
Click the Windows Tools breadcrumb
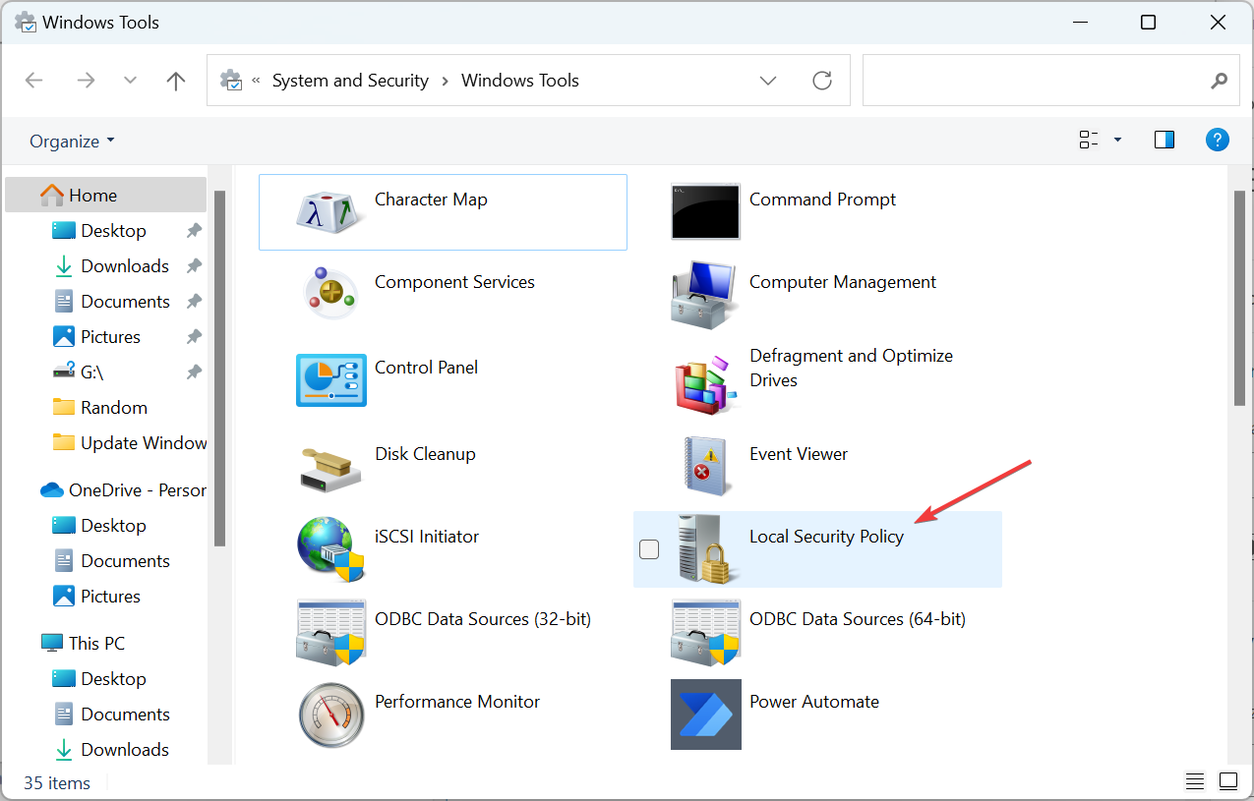[520, 81]
